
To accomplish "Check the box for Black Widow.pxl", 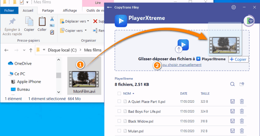I will (x=119, y=121).
